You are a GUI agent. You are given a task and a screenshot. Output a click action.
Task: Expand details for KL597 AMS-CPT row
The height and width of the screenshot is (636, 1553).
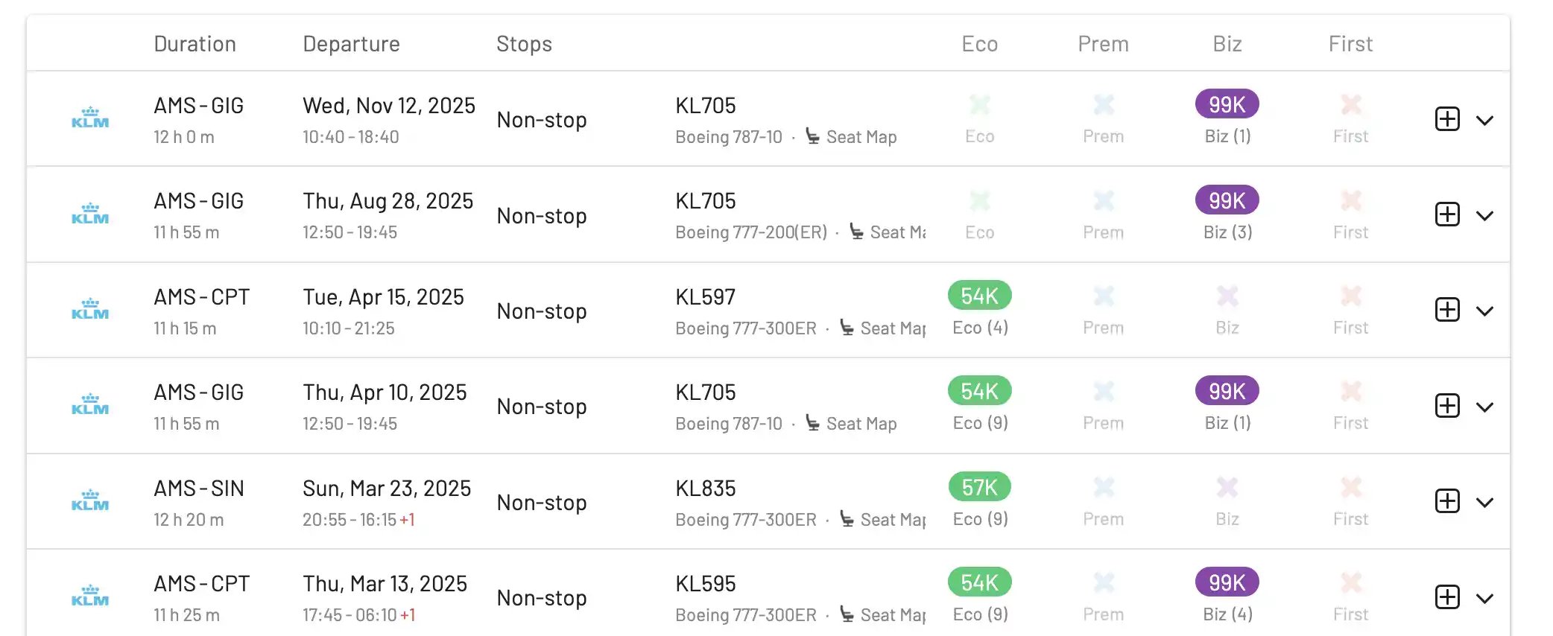coord(1484,311)
